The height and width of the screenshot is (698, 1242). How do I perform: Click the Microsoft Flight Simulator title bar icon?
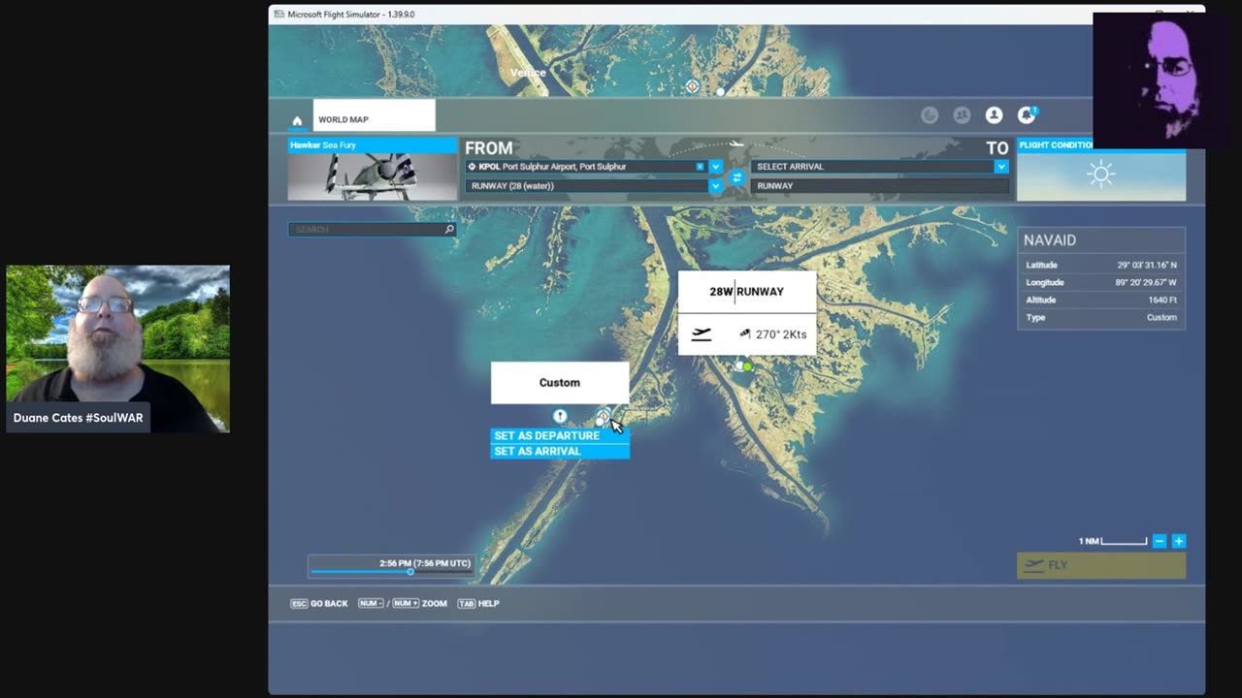tap(279, 15)
